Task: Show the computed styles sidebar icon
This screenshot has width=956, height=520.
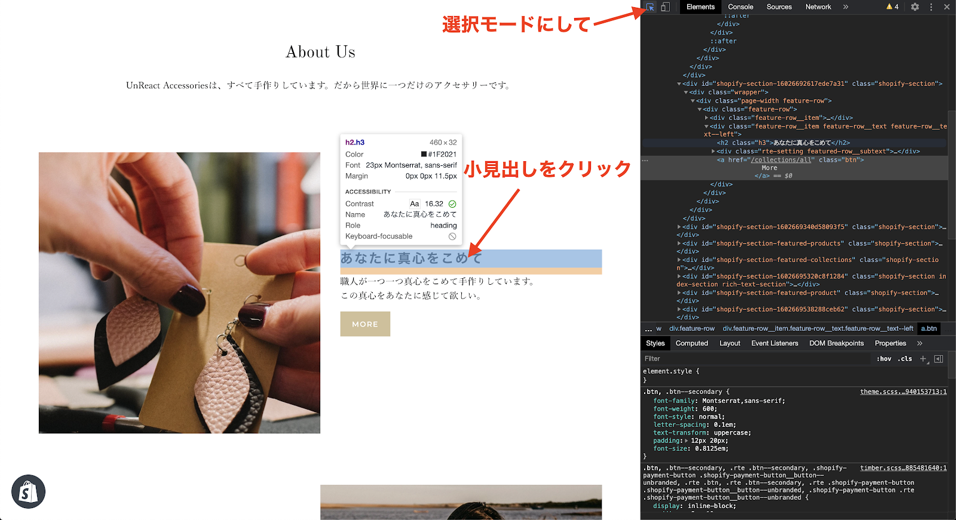Action: (939, 359)
